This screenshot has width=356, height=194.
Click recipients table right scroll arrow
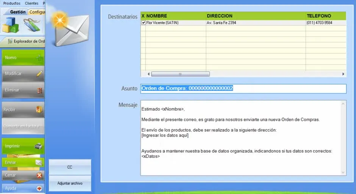(x=343, y=74)
